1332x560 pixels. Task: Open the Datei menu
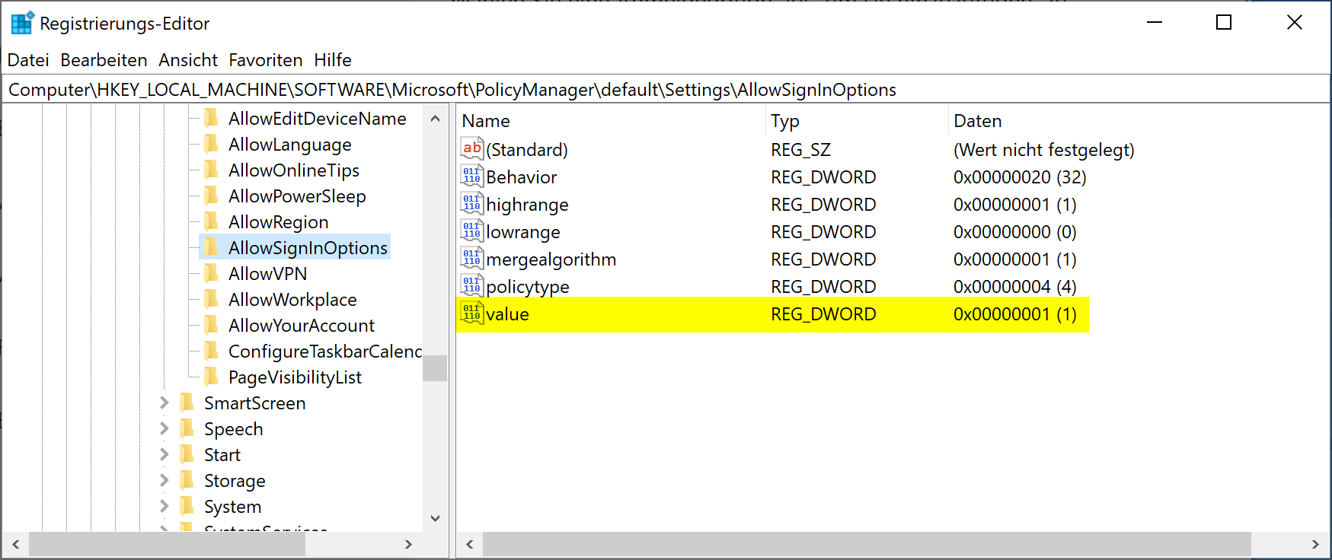tap(28, 60)
